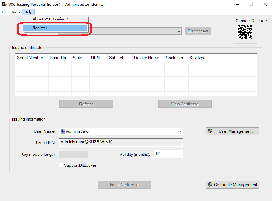
Task: Open About VSC-IssuingP menu entry
Action: (52, 19)
